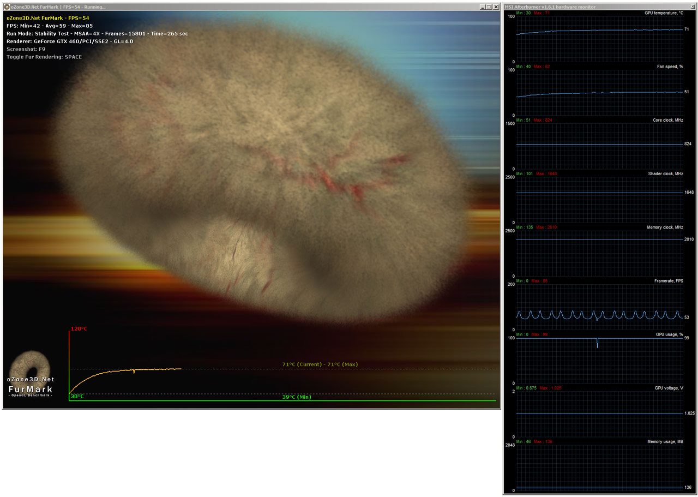Click the FurMark window title bar icon
Viewport: 698px width, 497px height.
coord(7,7)
